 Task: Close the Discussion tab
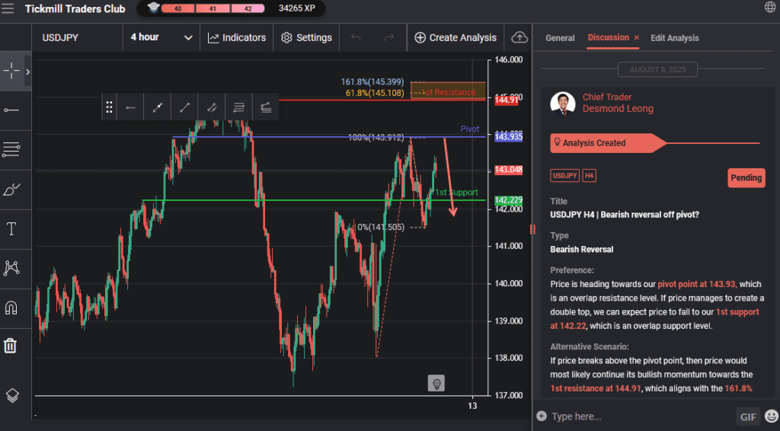636,38
